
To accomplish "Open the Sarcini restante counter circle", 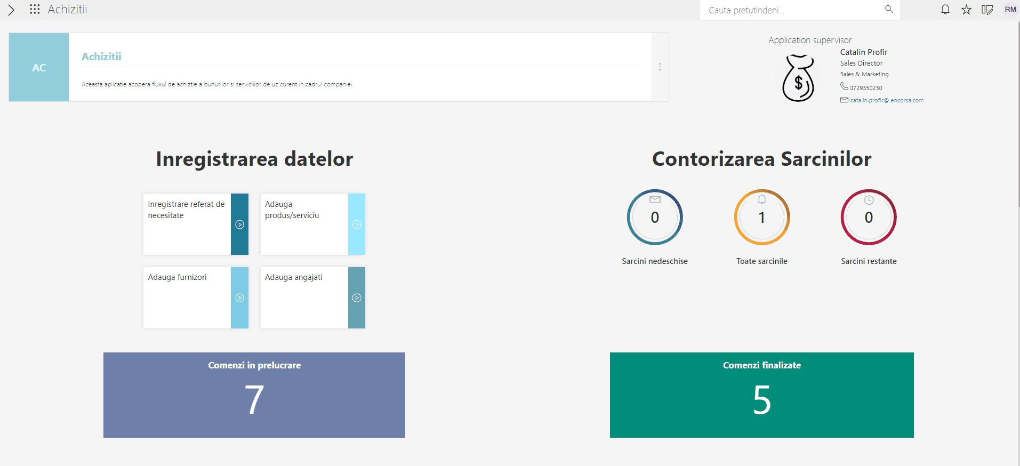I will point(869,218).
